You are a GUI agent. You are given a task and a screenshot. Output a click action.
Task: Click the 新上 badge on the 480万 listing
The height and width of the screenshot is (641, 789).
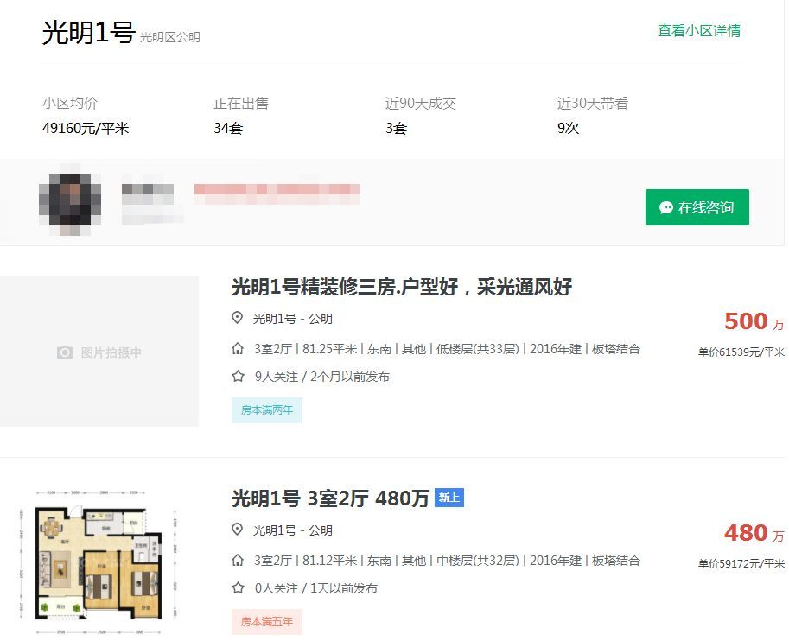[x=449, y=498]
